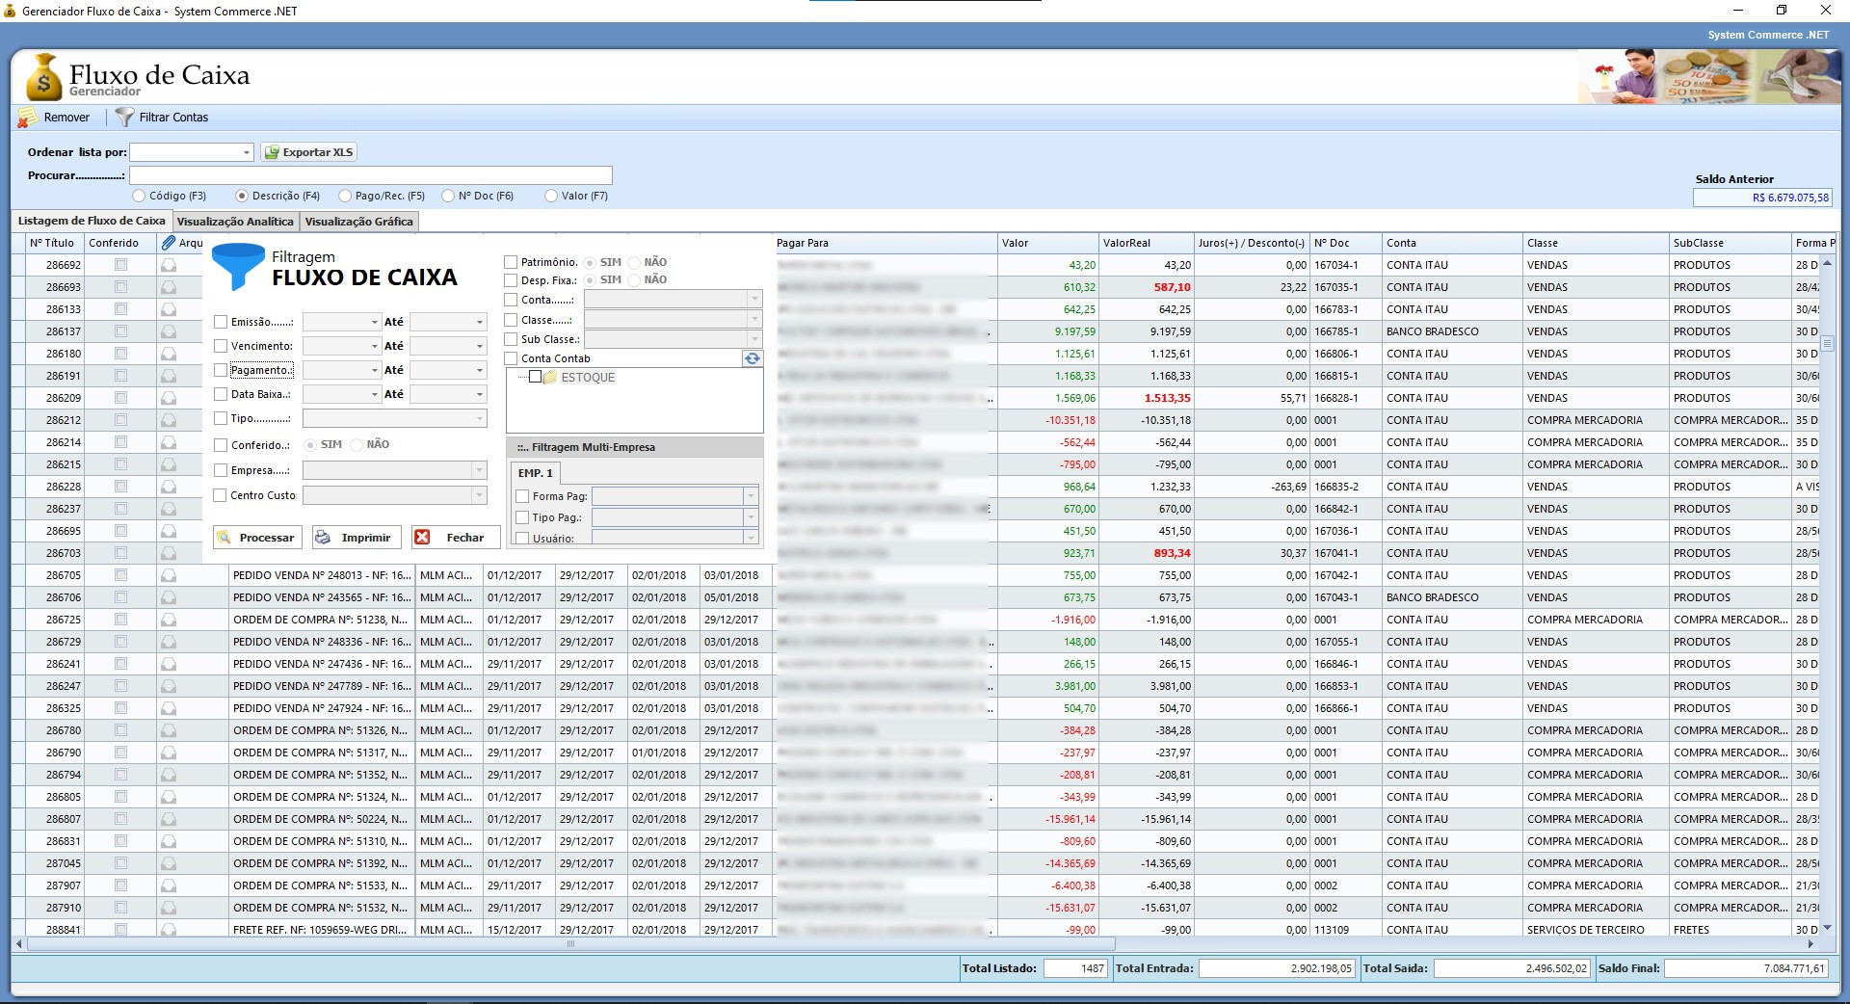Click the Exportar XLS button
Image resolution: width=1850 pixels, height=1004 pixels.
tap(309, 152)
